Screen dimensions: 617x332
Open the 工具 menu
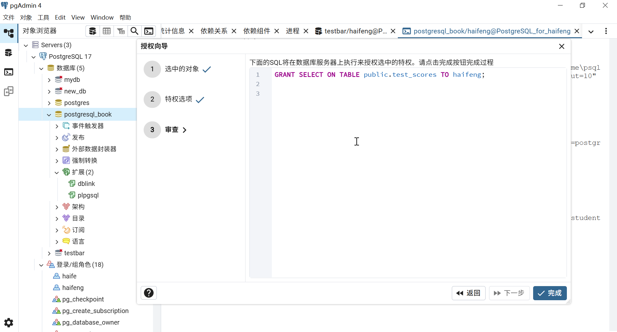coord(43,17)
